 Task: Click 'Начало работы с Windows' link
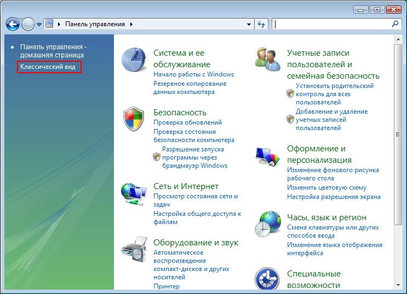click(193, 74)
